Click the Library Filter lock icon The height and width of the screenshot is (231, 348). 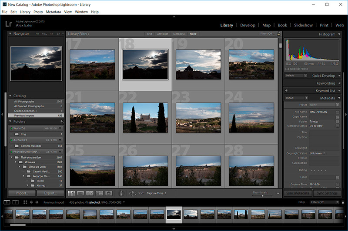[278, 34]
